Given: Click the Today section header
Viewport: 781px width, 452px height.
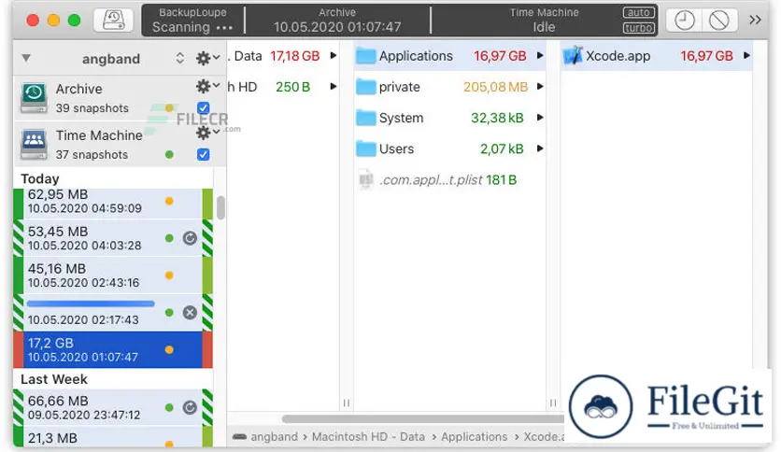Looking at the screenshot, I should pos(40,178).
